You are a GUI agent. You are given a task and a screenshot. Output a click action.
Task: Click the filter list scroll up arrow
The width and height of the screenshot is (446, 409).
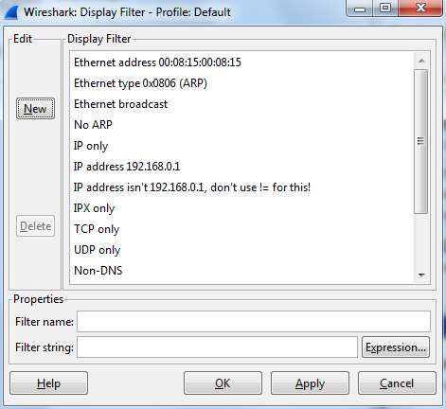[421, 61]
